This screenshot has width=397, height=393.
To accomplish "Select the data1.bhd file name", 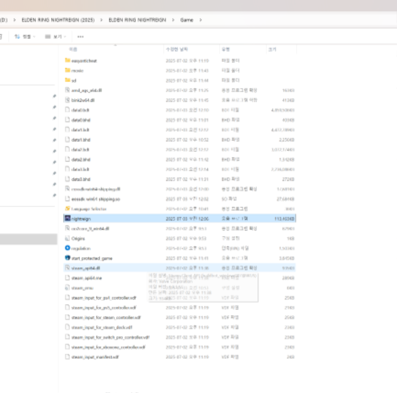I will pyautogui.click(x=81, y=140).
